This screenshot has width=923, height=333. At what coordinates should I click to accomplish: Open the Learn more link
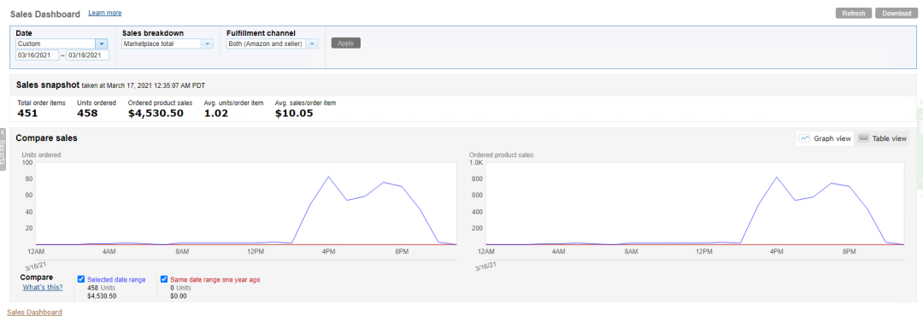click(x=105, y=12)
